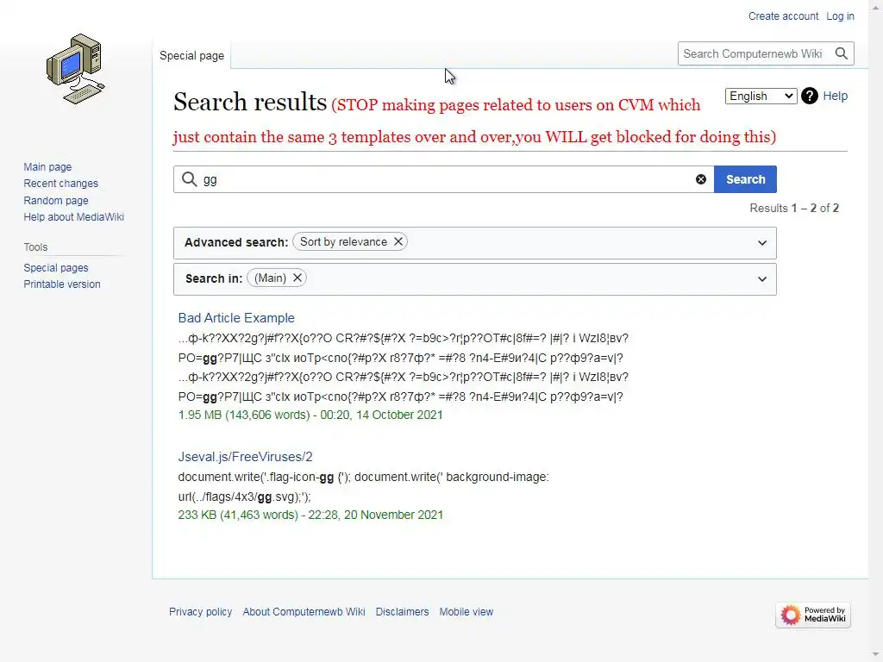Click the magnifier icon in top search box

[842, 53]
